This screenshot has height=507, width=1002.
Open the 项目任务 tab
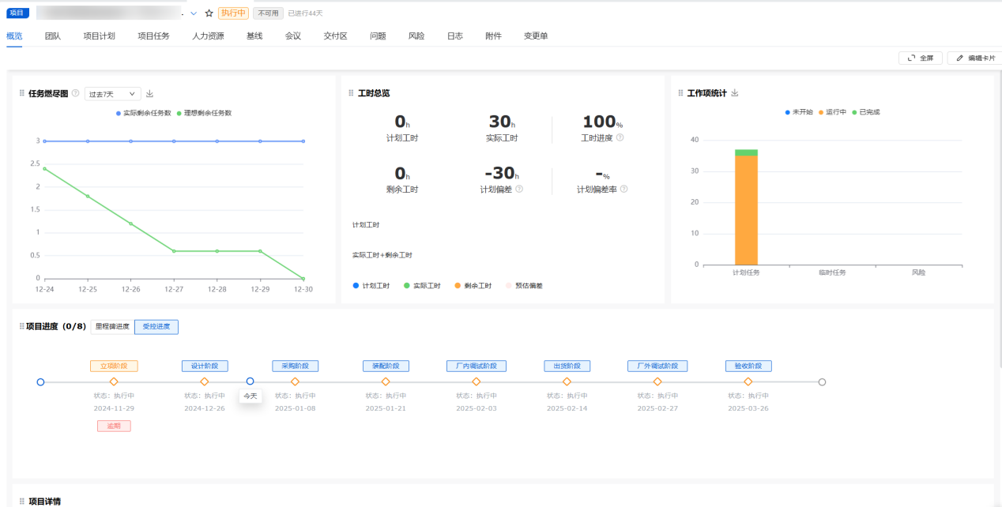[x=153, y=36]
